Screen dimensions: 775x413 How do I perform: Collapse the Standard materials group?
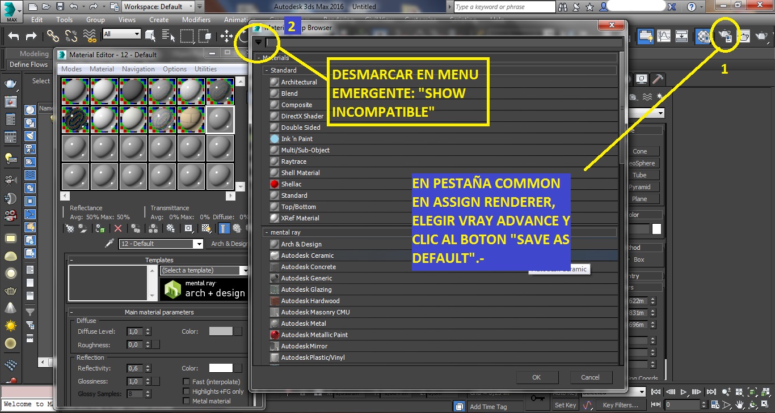click(x=267, y=70)
